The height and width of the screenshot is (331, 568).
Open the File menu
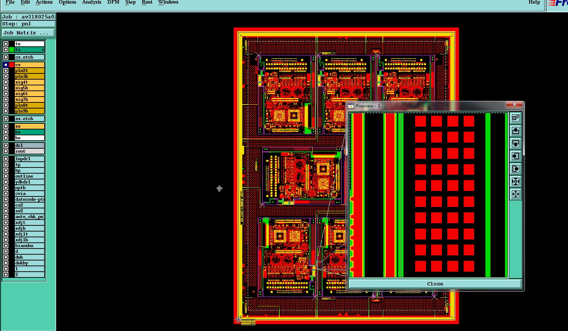[10, 2]
